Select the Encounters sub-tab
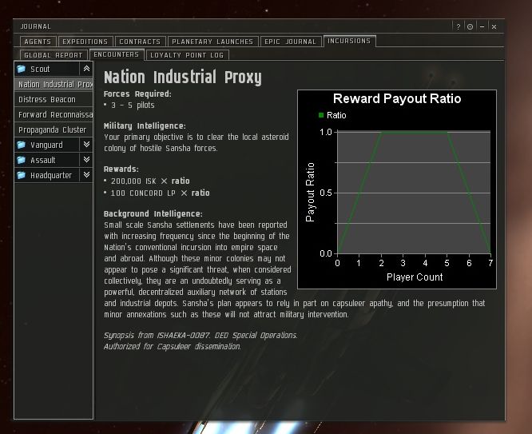This screenshot has width=532, height=434. pos(117,54)
